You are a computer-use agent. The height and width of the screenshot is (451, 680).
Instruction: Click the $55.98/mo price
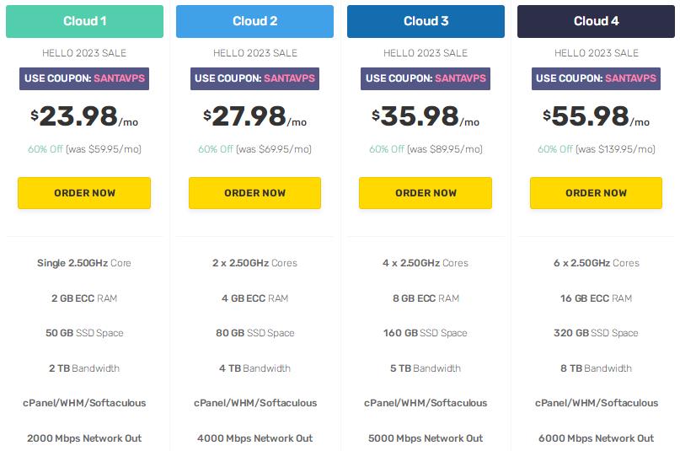tap(596, 117)
